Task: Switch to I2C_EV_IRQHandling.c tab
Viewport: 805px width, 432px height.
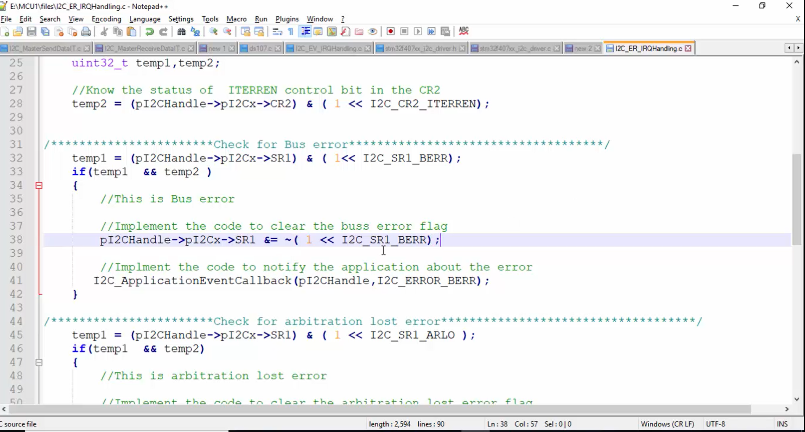Action: 328,48
